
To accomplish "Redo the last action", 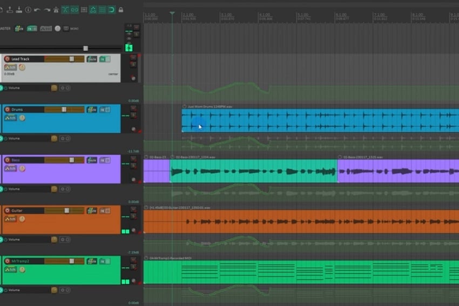I will 47,10.
